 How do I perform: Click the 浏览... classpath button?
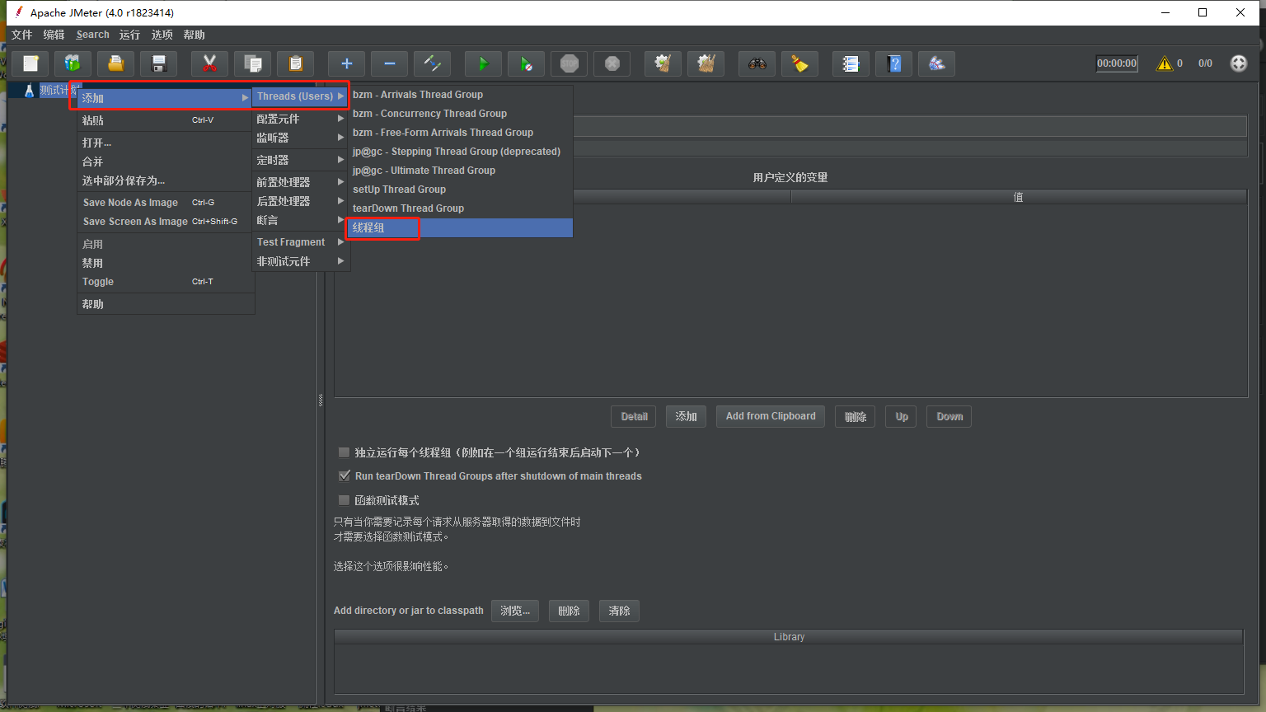tap(515, 611)
